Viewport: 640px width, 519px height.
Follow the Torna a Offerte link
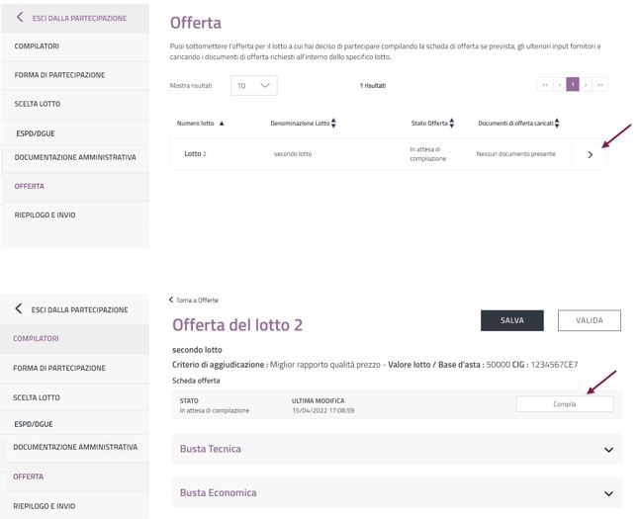[195, 300]
